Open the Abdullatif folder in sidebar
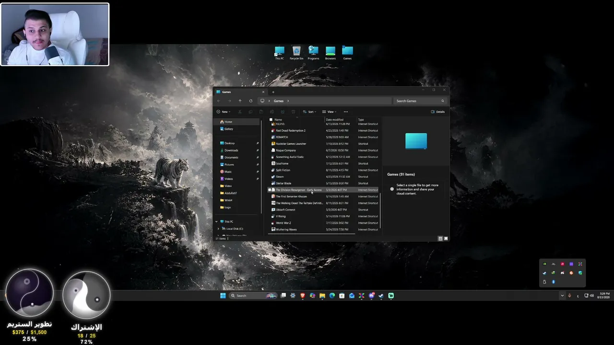614x345 pixels. click(x=237, y=193)
